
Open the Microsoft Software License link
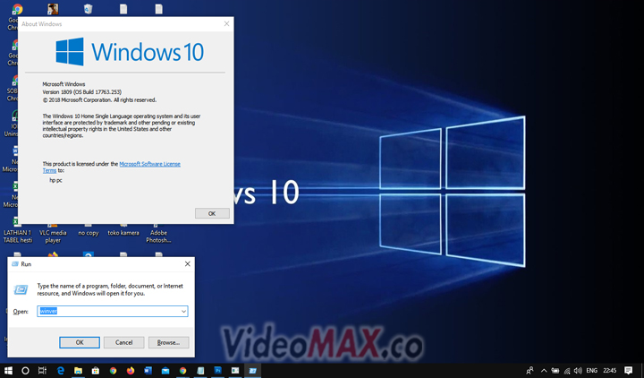pos(149,164)
